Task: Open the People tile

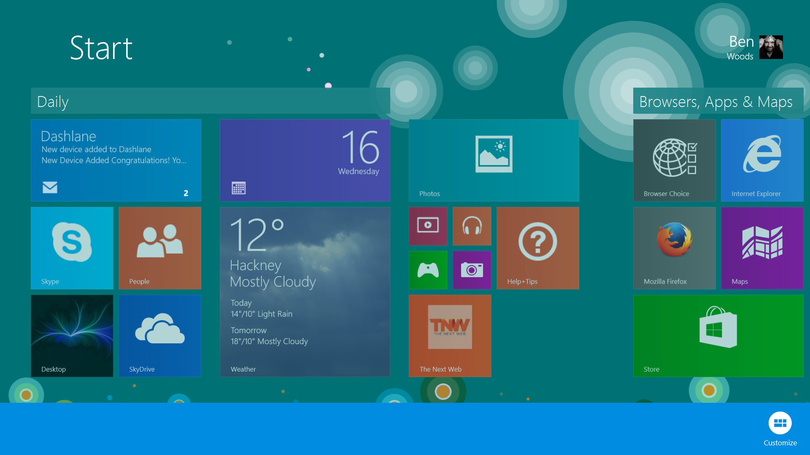Action: (x=160, y=248)
